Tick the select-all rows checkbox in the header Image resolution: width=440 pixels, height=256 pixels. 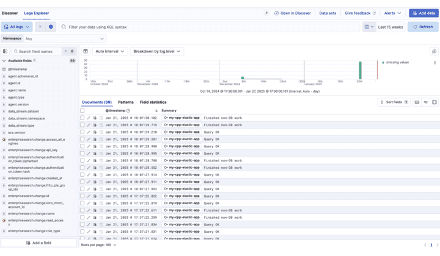[x=82, y=110]
